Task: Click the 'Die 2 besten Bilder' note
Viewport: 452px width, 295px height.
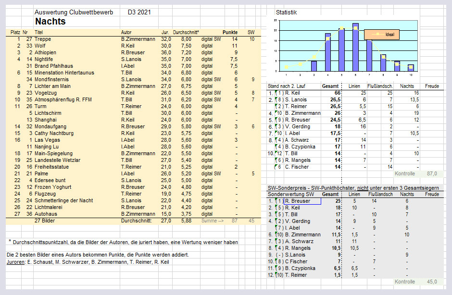Action: click(98, 255)
